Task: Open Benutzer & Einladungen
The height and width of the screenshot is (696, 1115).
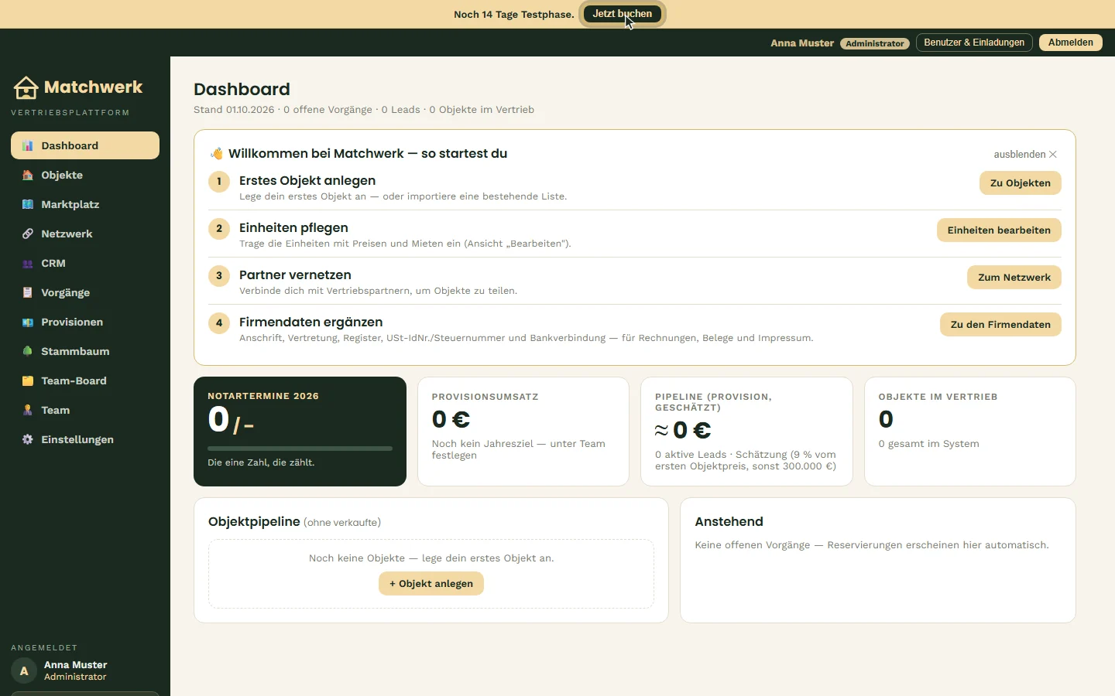Action: 974,43
